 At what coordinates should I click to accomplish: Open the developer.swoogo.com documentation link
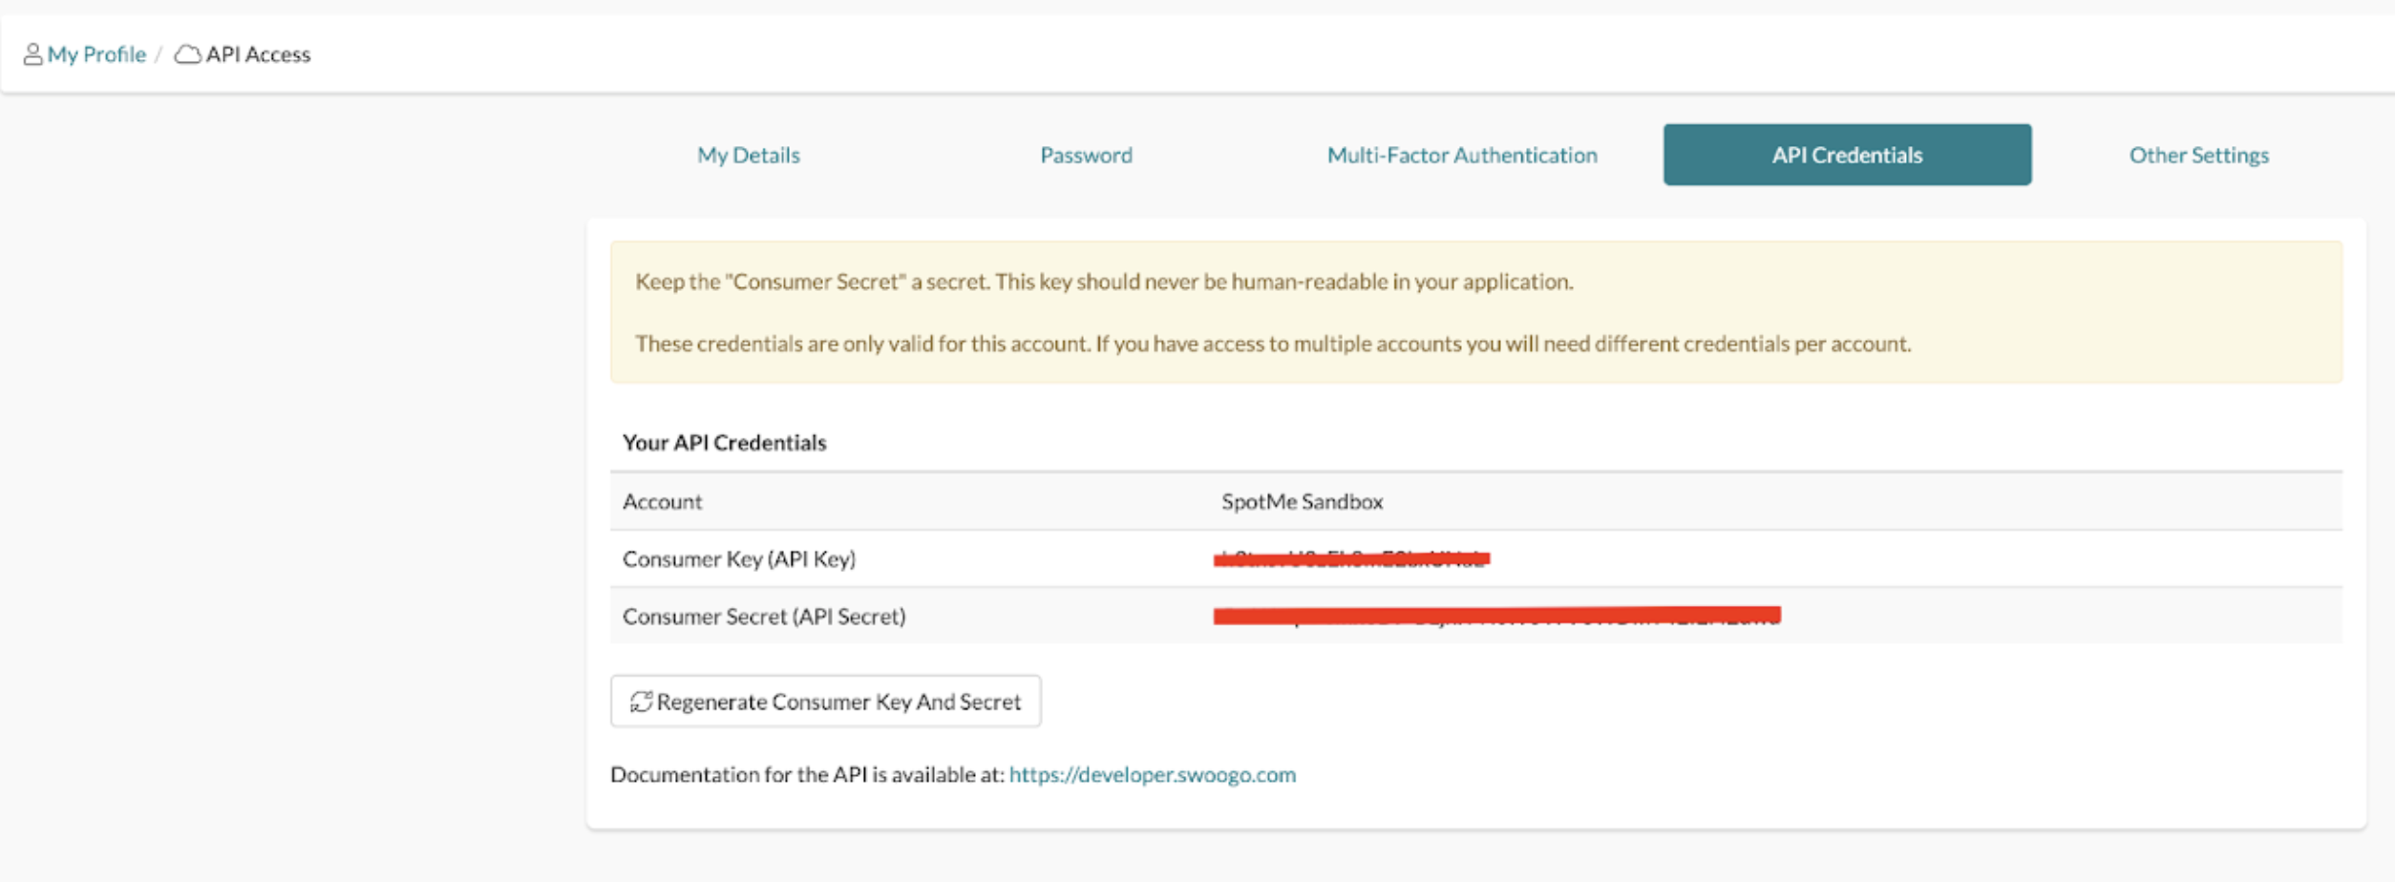[1152, 775]
